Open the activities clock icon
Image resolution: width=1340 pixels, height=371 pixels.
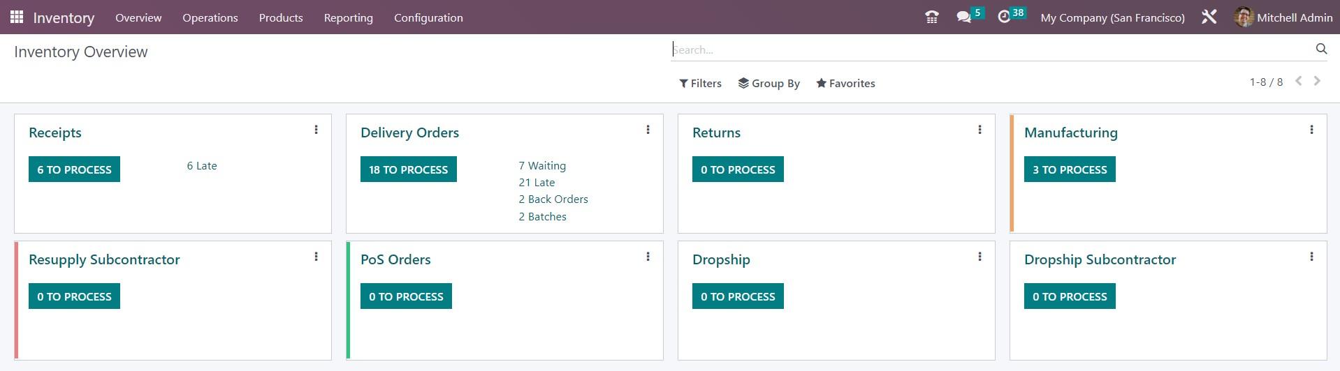tap(1004, 17)
